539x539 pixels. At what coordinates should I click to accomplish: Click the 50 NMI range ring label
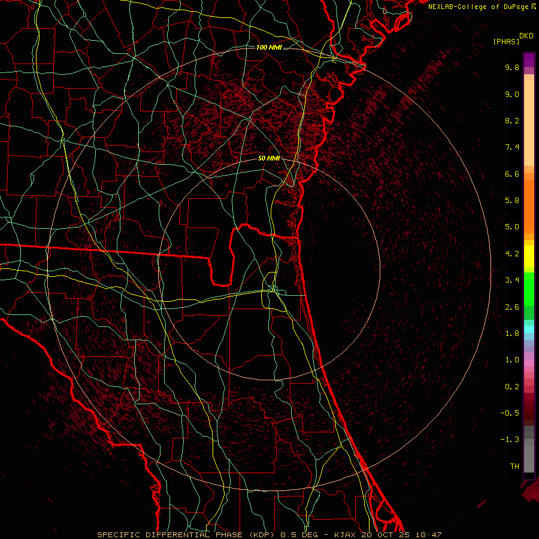(x=269, y=158)
